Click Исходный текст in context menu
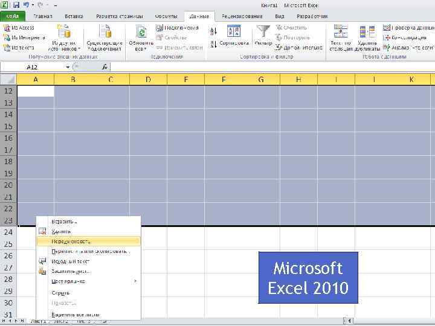This screenshot has height=326, width=435. [71, 261]
